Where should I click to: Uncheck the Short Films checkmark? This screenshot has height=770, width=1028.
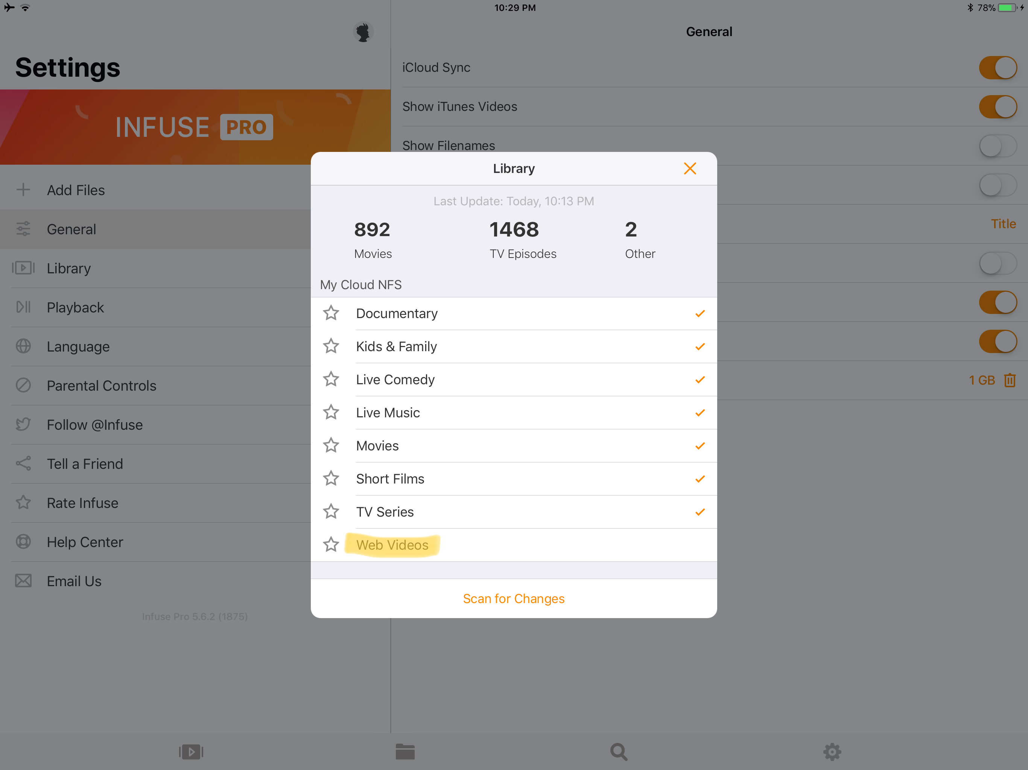(700, 479)
